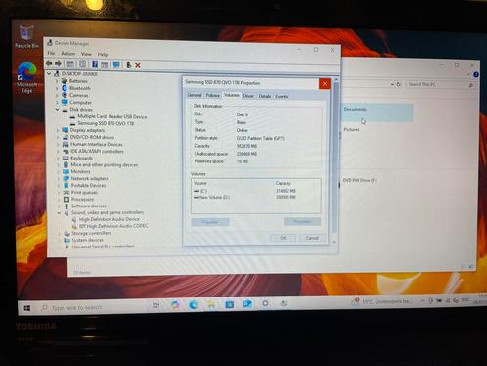Open the Action menu in Device Manager
The width and height of the screenshot is (487, 366).
[67, 54]
